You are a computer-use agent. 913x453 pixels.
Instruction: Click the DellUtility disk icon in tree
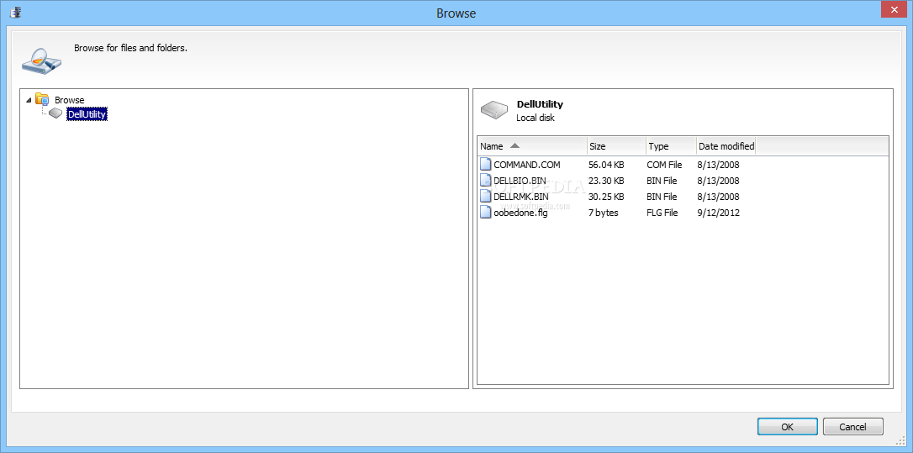[55, 113]
